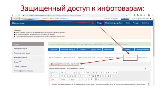Click the Center alignment icon in editor

coord(70,76)
